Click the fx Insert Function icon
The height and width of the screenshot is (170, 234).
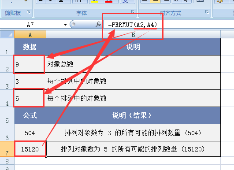[98, 24]
